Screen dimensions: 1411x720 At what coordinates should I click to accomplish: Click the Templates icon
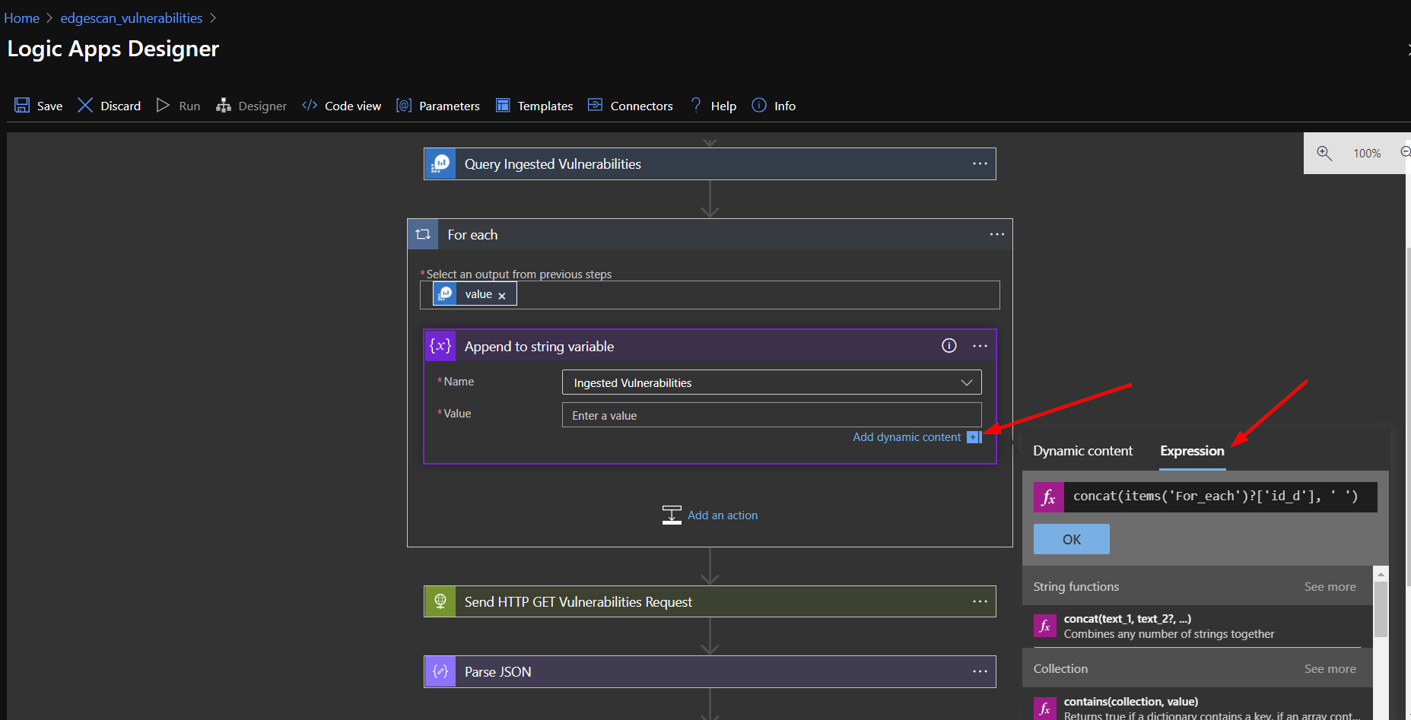[503, 105]
